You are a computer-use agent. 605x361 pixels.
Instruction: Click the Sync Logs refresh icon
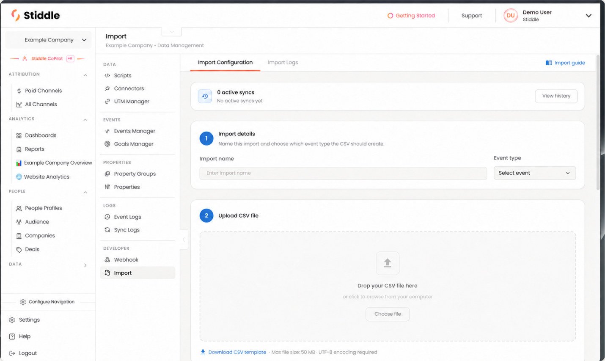coord(107,230)
